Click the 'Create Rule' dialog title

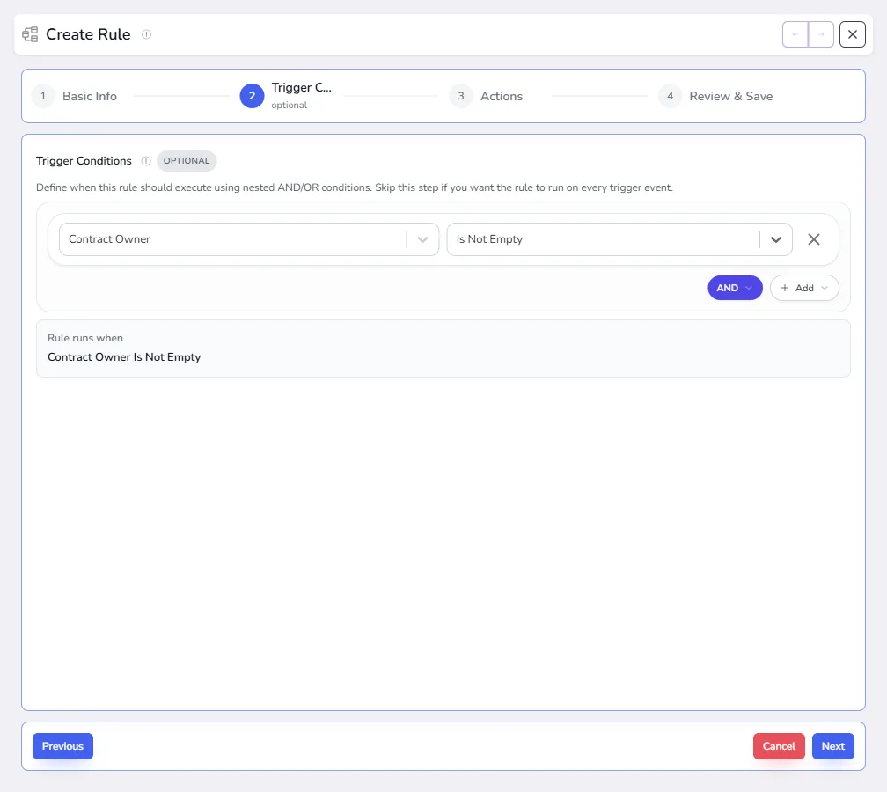click(88, 34)
